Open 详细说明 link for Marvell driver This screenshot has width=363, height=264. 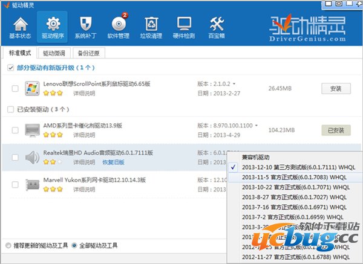84,190
